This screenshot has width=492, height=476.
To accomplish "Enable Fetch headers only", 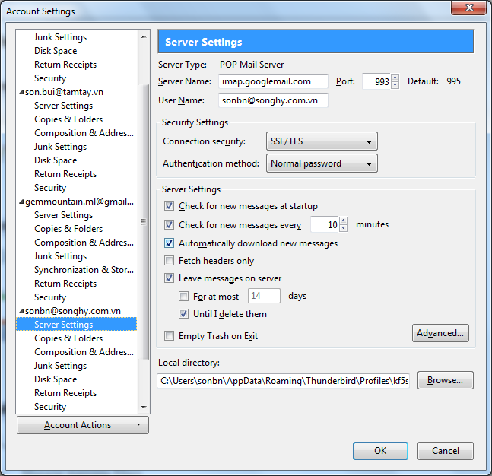I will [x=169, y=261].
